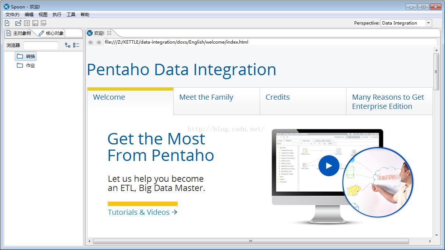445x250 pixels.
Task: Open the 工具 menu
Action: coord(71,15)
